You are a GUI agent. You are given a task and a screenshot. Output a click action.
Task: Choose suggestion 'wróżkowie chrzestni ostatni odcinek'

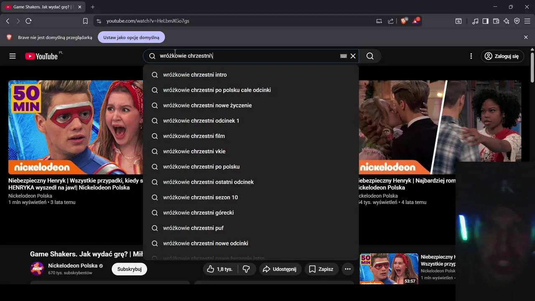[x=251, y=182]
